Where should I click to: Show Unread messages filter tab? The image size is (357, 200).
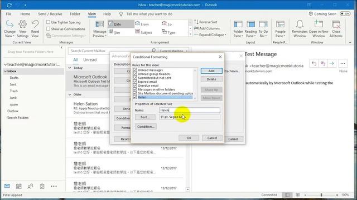pos(90,59)
